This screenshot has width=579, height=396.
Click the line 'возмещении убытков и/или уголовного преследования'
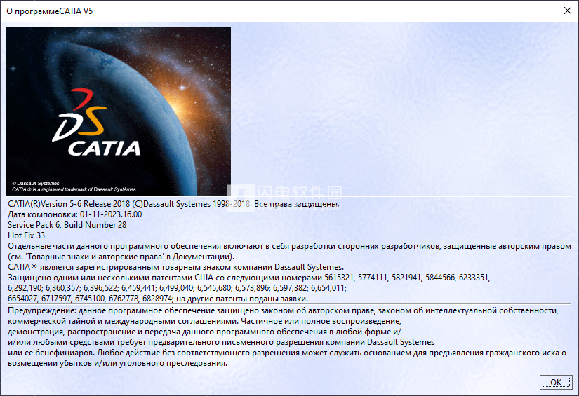click(x=117, y=363)
